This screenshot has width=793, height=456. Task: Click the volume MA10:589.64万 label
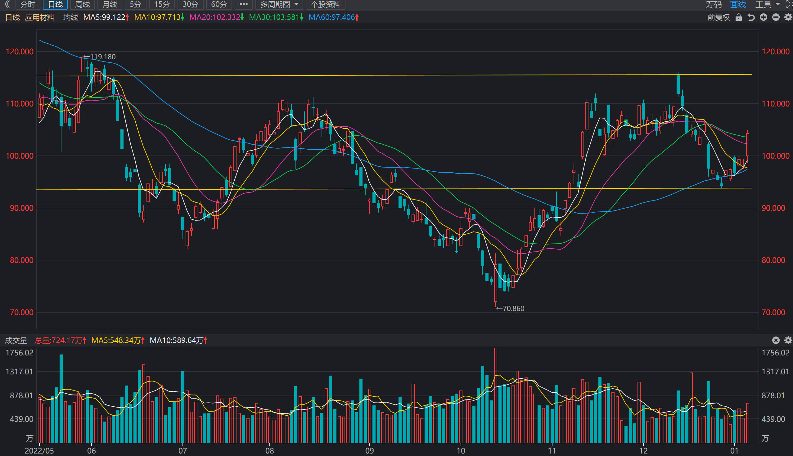pyautogui.click(x=178, y=341)
